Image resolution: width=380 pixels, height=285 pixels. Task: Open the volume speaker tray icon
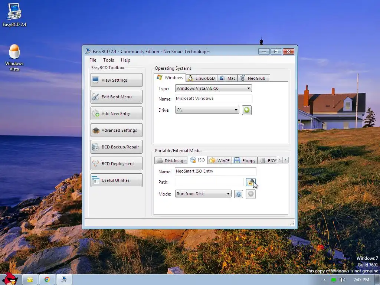click(x=342, y=280)
